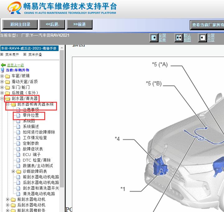This screenshot has width=224, height=212.
Task: Click the ECU 端子 document icon
Action: point(18,155)
